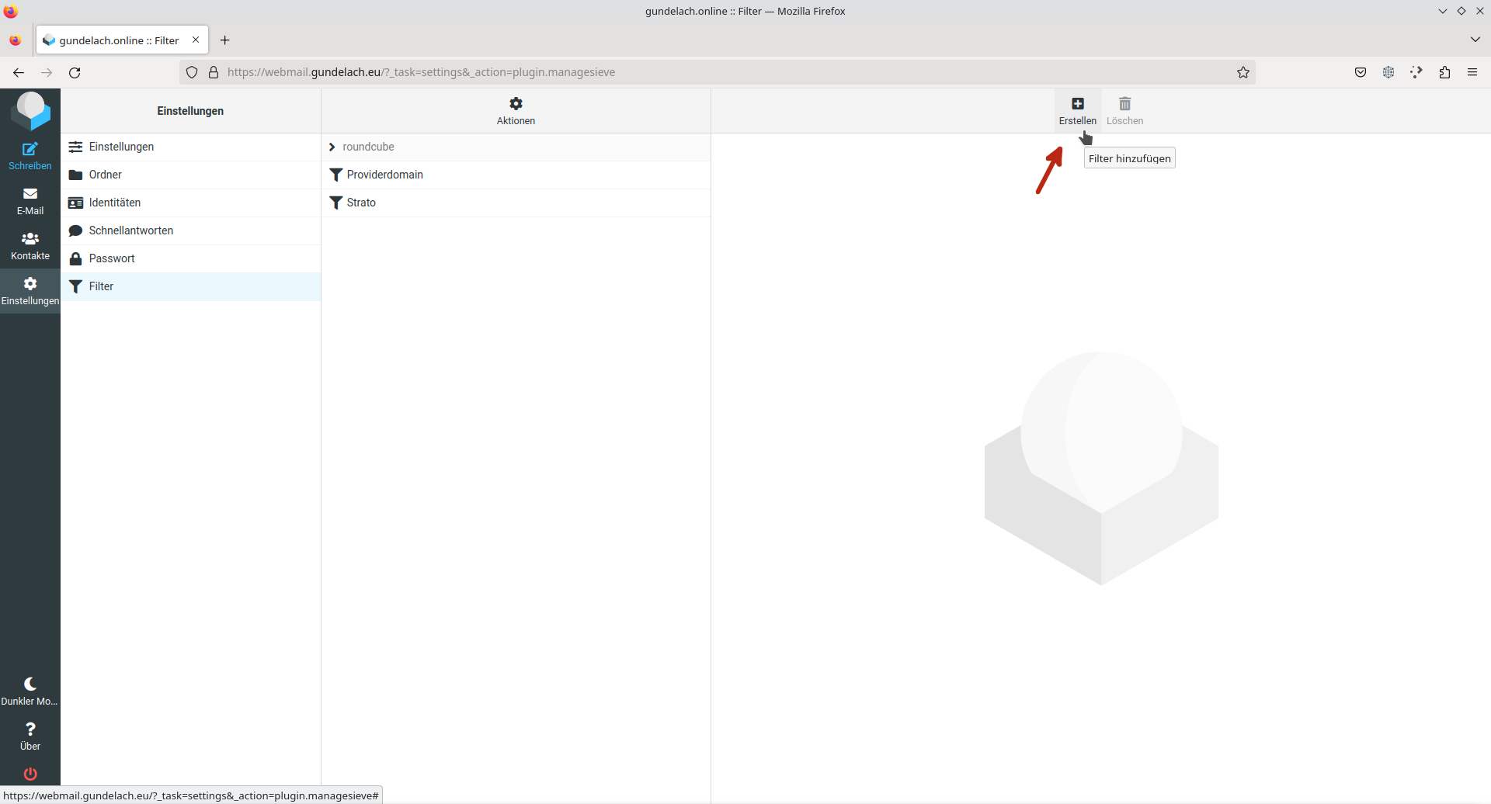Open the list all tabs dropdown
Image resolution: width=1491 pixels, height=804 pixels.
[1475, 40]
